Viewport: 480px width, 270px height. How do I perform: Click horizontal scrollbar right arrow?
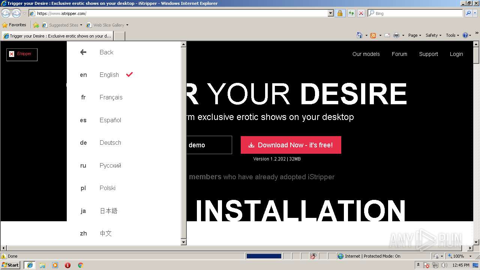coord(471,248)
